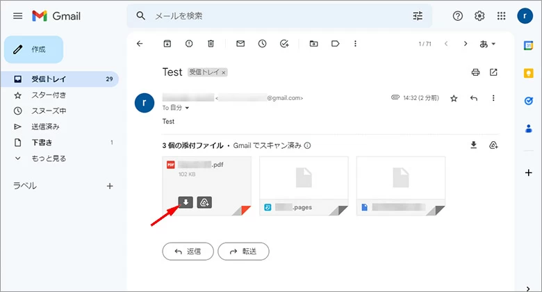This screenshot has height=292, width=542.
Task: Download the PDF attachment using download icon
Action: point(186,202)
